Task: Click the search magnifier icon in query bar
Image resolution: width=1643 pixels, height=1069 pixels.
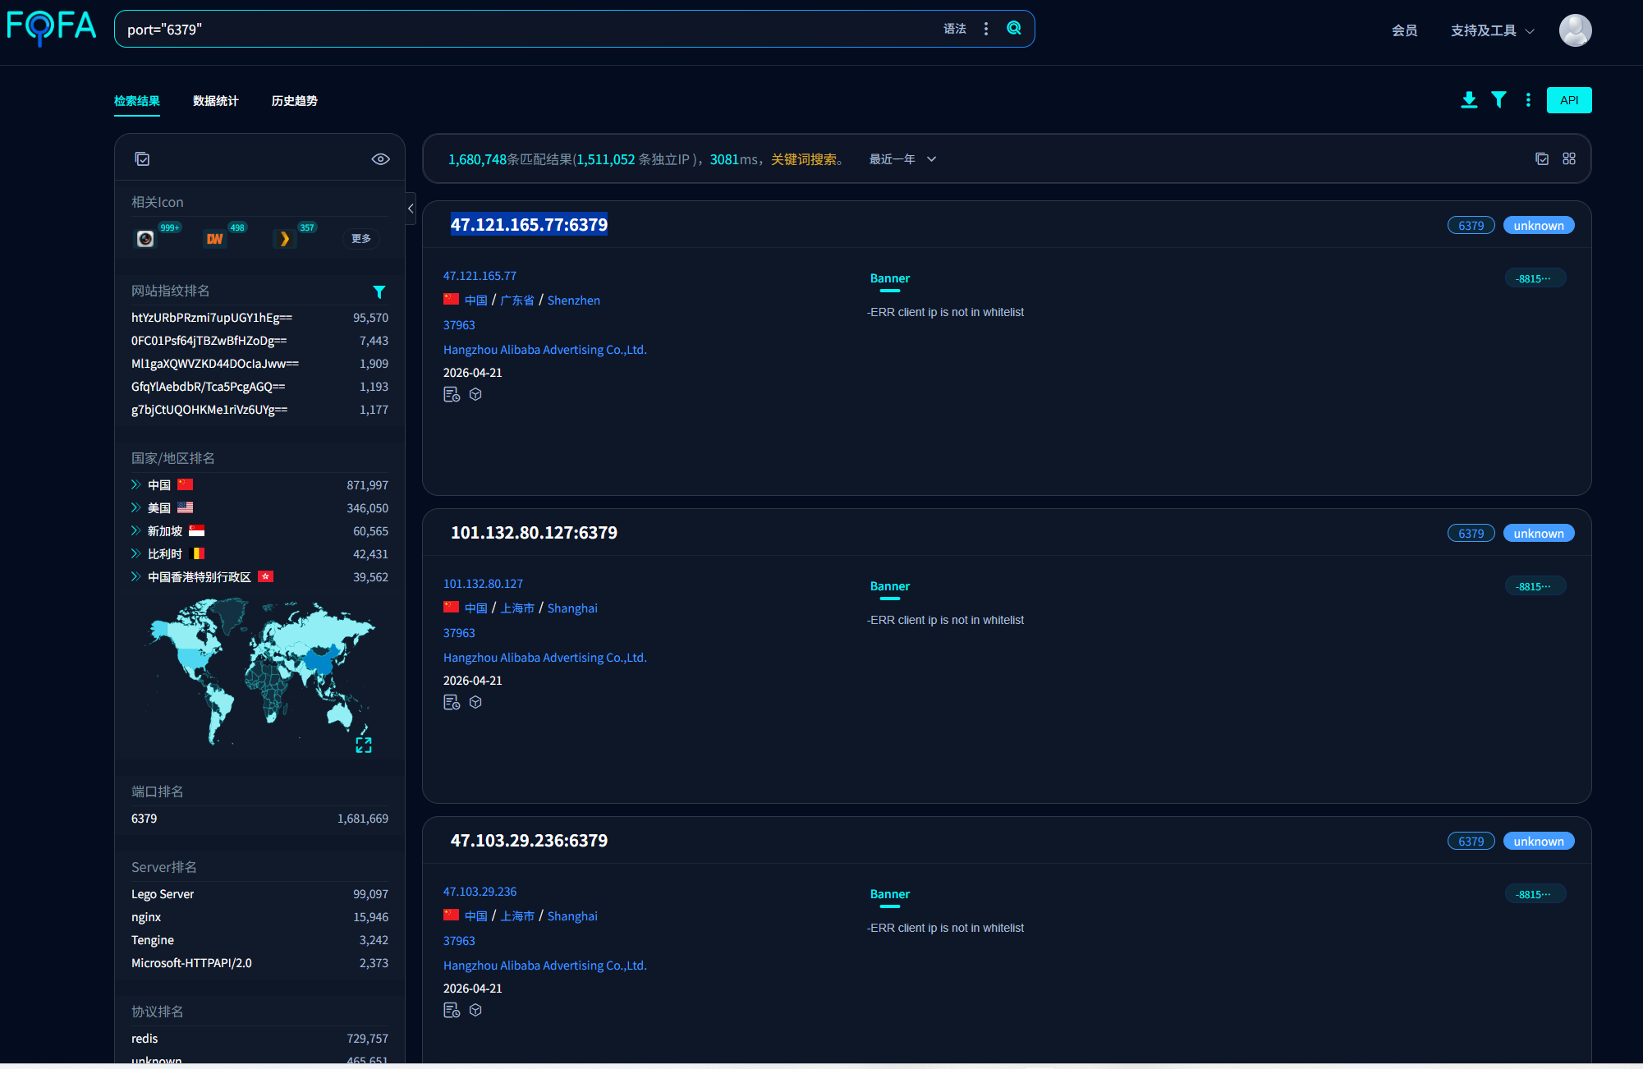Action: [1014, 28]
